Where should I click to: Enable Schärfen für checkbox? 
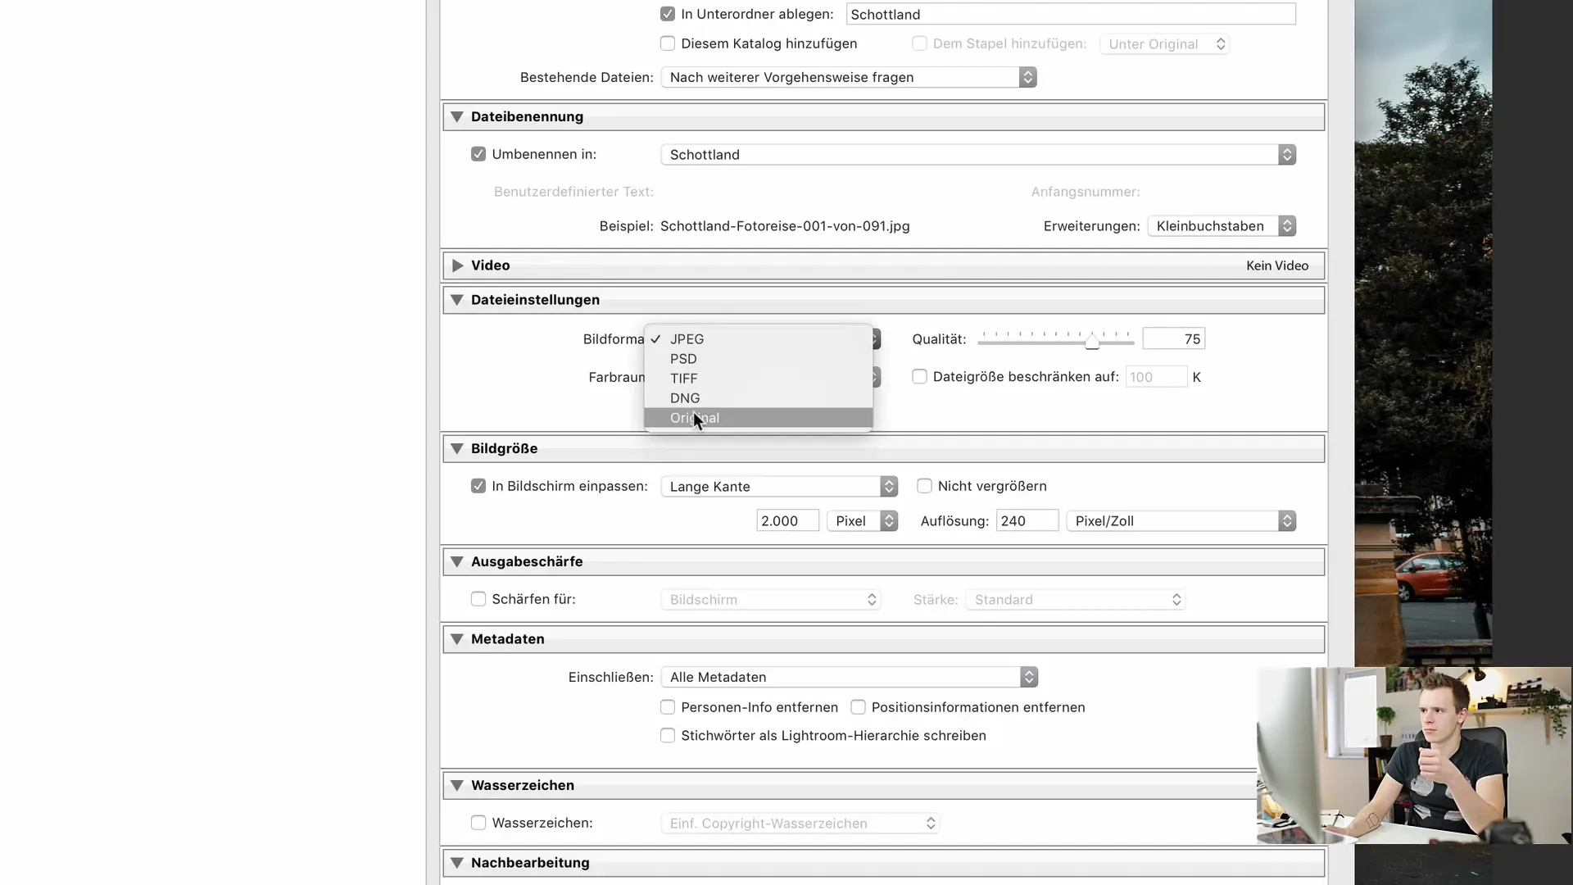click(478, 599)
